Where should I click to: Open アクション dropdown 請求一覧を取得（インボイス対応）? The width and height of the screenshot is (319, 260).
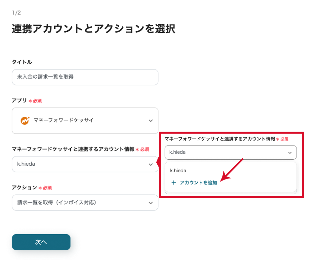pos(85,203)
